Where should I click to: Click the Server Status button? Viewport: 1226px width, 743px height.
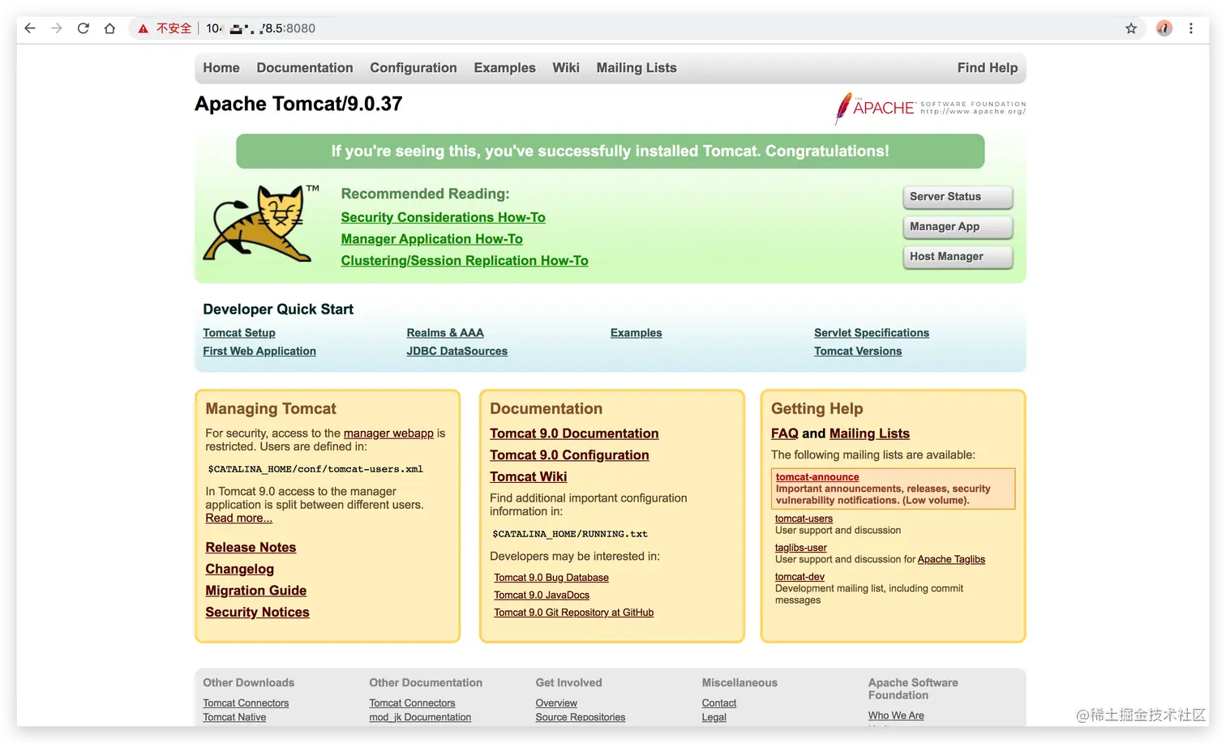[958, 197]
